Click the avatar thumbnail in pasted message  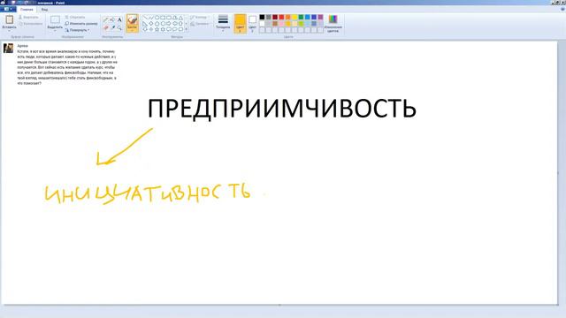(x=8, y=48)
